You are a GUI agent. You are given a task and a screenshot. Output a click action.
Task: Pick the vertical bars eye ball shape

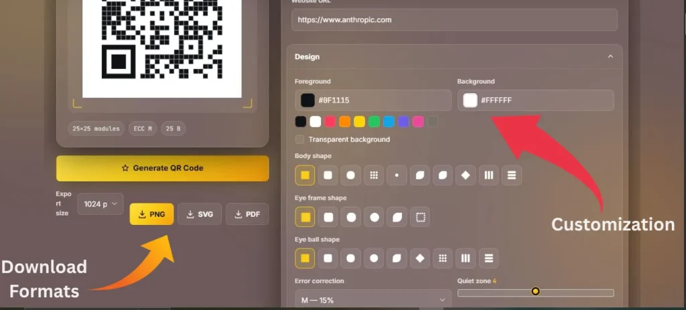pos(466,258)
